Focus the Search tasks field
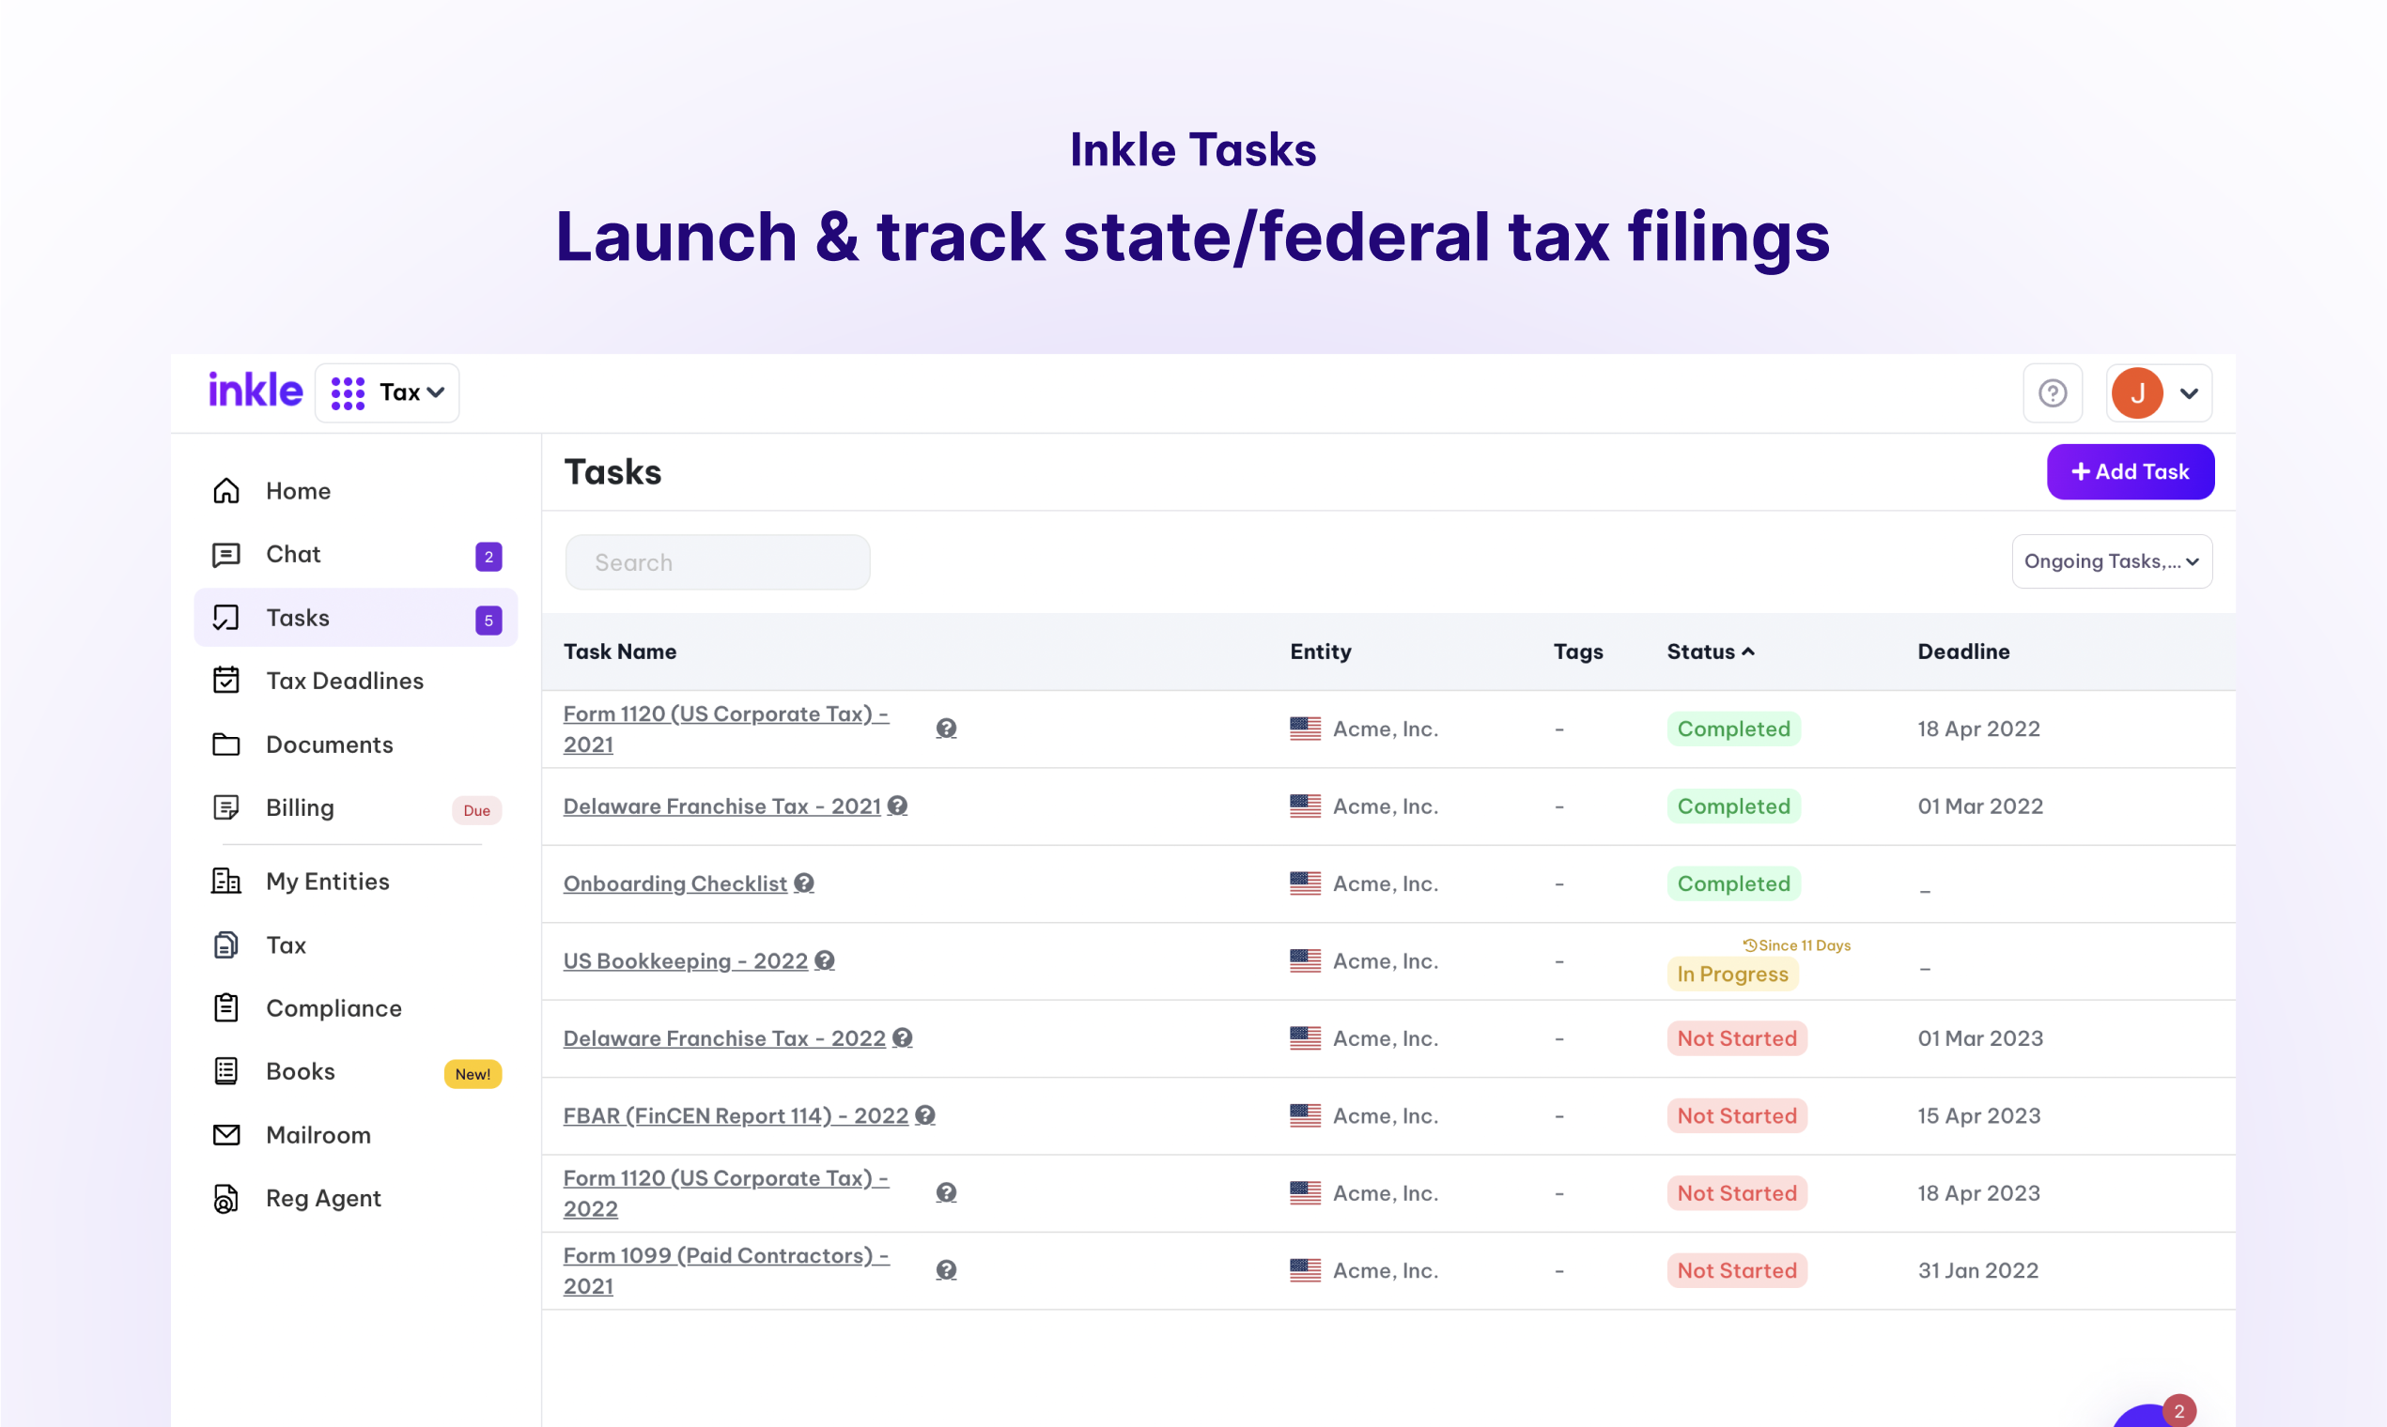The image size is (2387, 1427). pyautogui.click(x=718, y=562)
